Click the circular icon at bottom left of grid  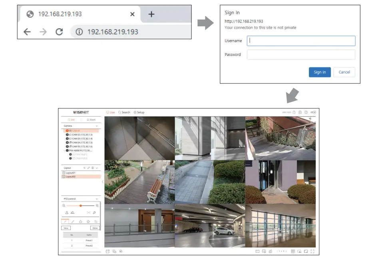tap(121, 251)
